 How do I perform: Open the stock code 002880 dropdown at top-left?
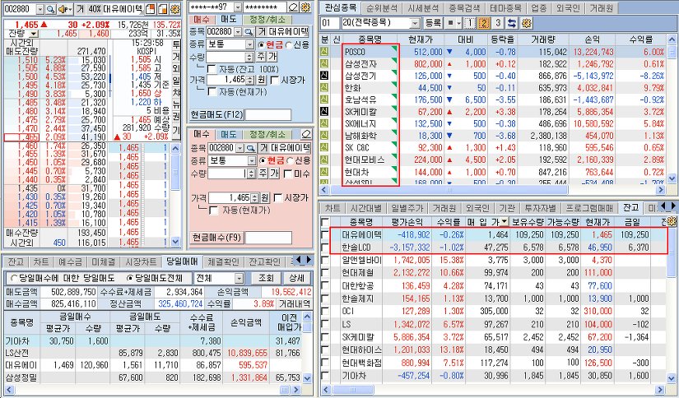40,9
